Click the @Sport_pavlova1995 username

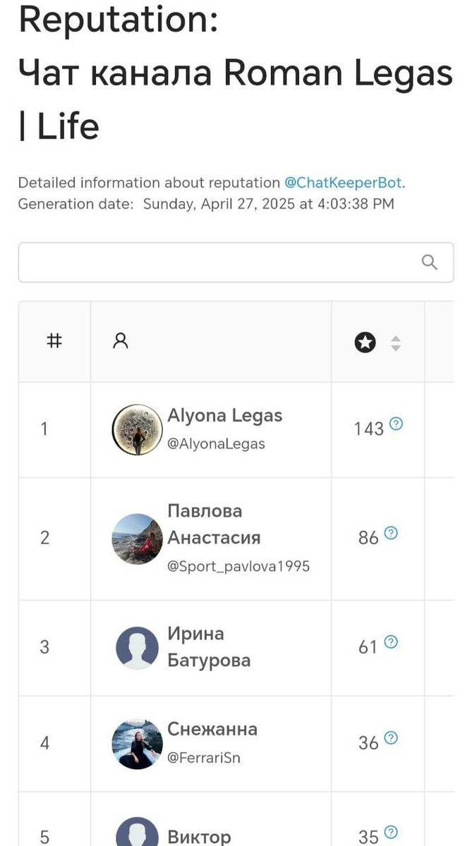(x=238, y=566)
